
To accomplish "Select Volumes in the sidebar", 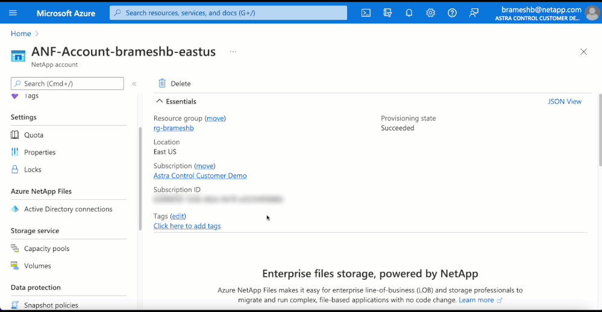I will [x=37, y=266].
